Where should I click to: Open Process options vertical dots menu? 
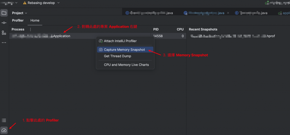(x=31, y=29)
